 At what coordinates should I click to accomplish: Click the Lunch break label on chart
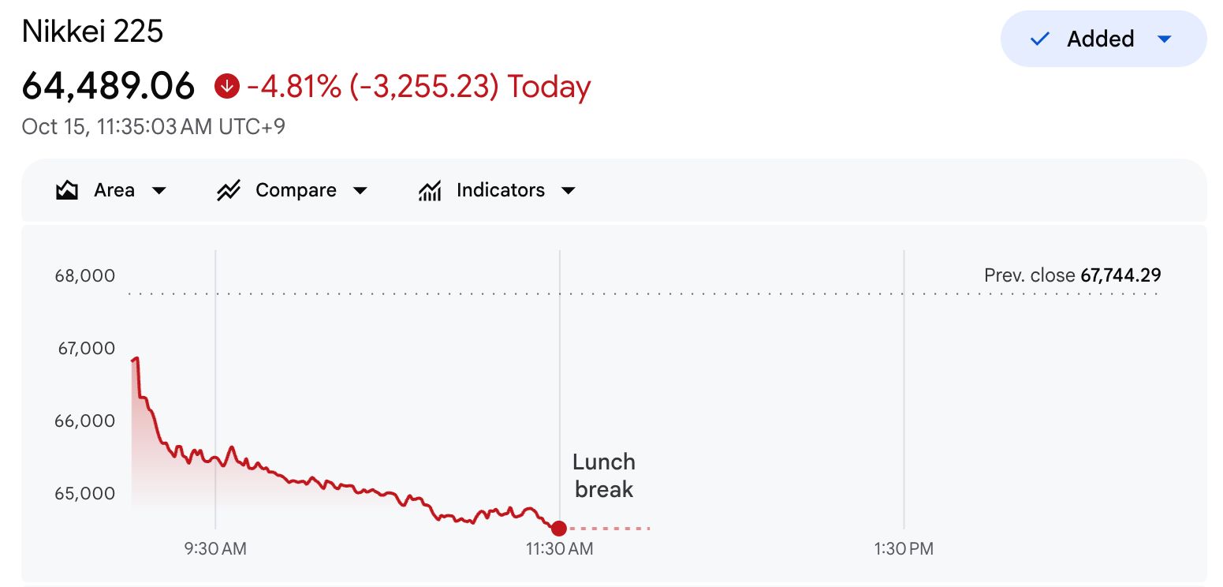(x=604, y=476)
